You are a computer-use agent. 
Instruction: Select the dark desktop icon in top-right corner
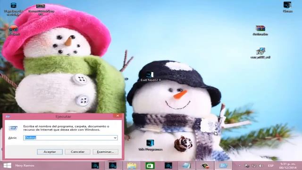click(x=287, y=8)
